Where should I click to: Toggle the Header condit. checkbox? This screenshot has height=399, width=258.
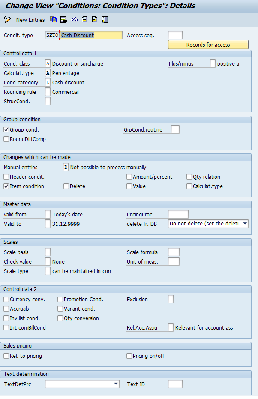pyautogui.click(x=6, y=177)
